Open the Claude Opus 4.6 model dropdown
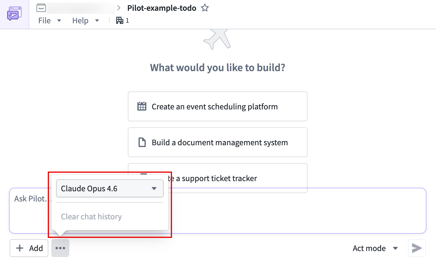 [x=110, y=189]
